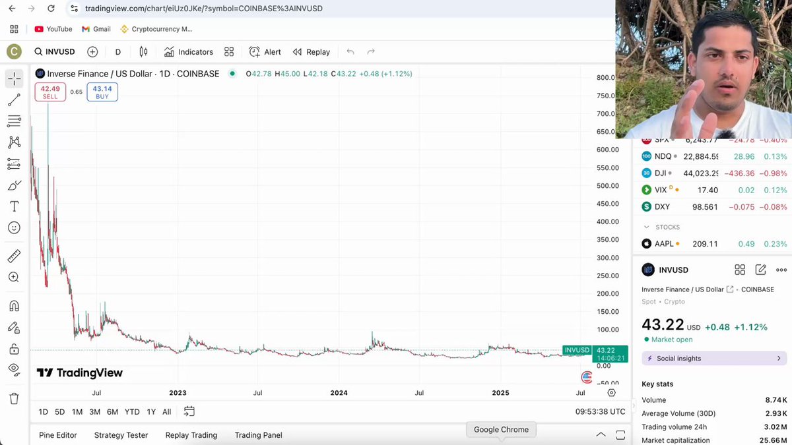Select the Text annotation tool
Image resolution: width=792 pixels, height=445 pixels.
click(x=14, y=206)
